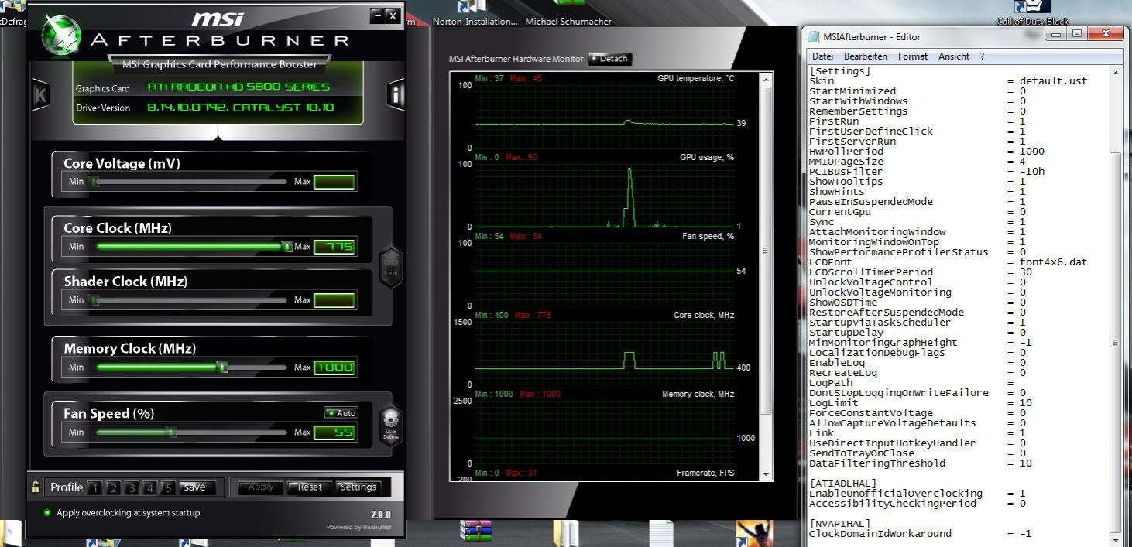Select profile slot 2
Viewport: 1132px width, 547px height.
(113, 488)
